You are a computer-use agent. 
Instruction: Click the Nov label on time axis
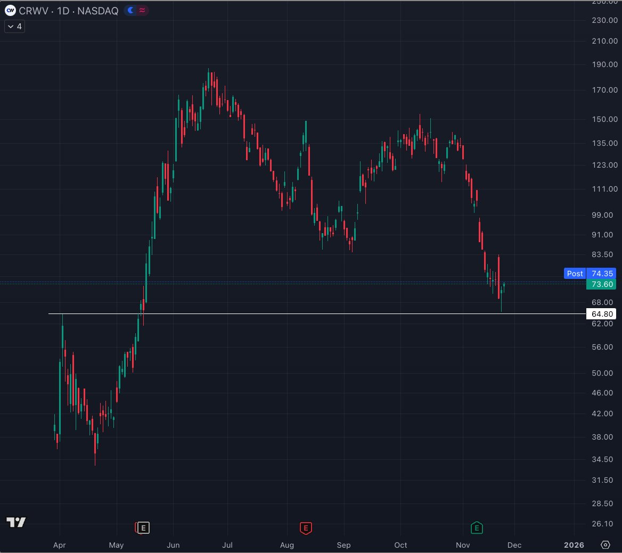463,545
